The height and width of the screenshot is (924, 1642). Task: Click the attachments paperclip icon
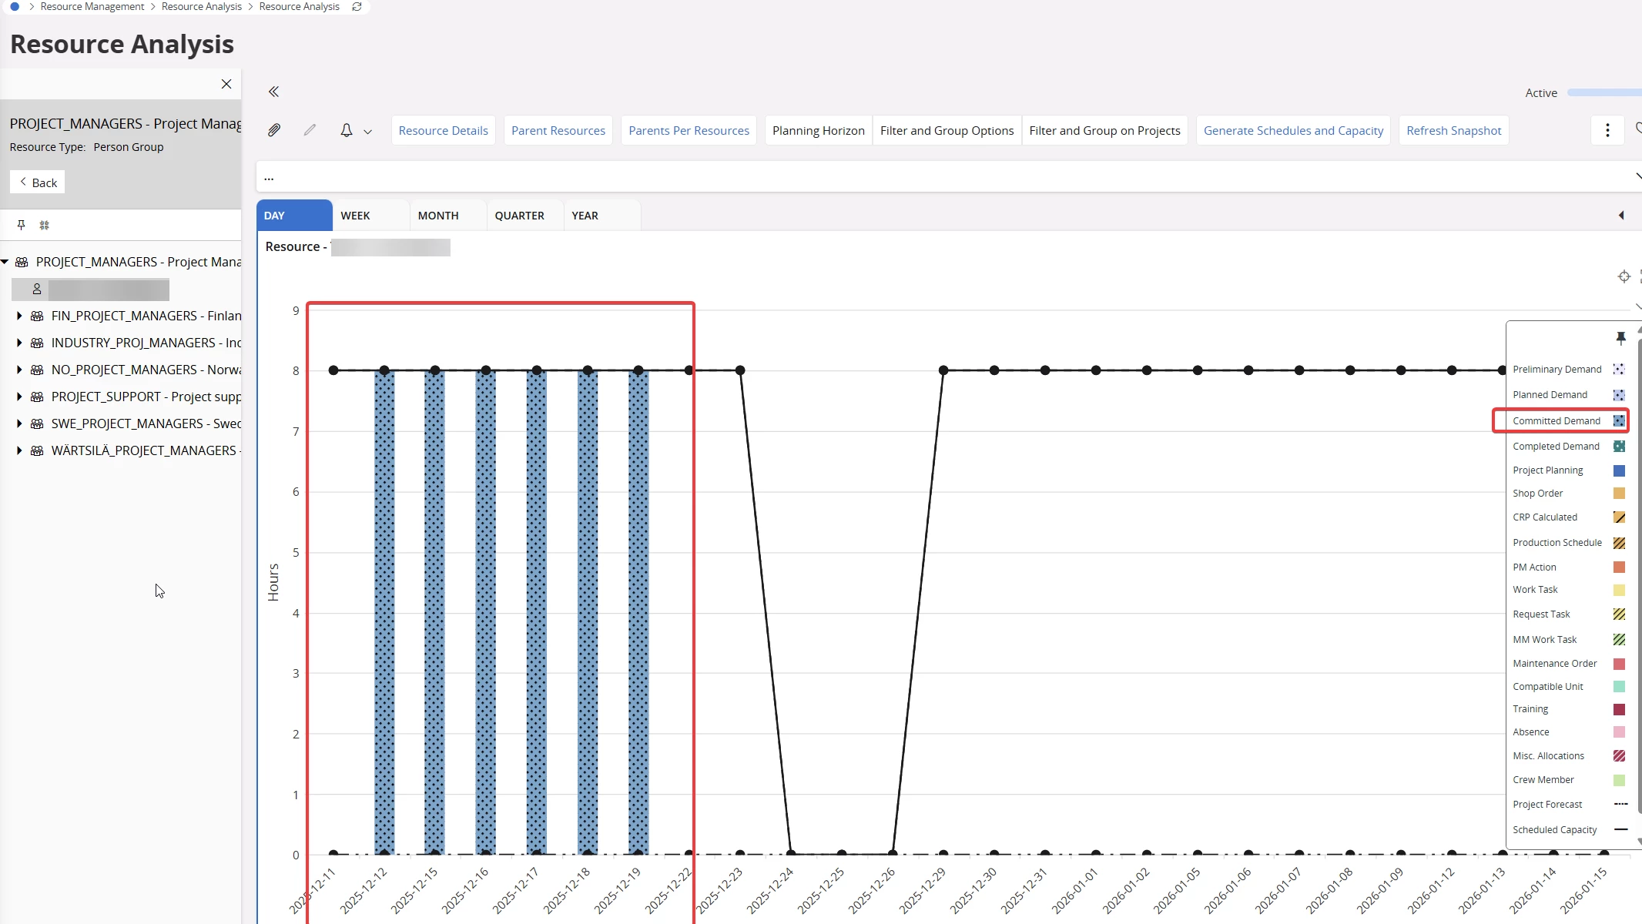click(x=274, y=130)
